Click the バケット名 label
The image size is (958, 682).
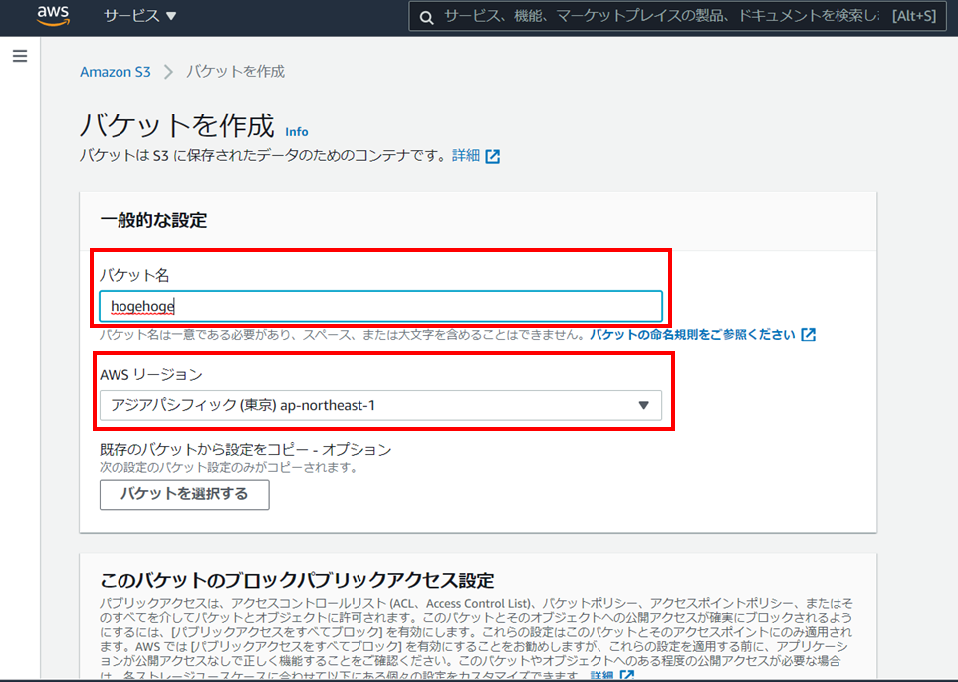[x=134, y=276]
